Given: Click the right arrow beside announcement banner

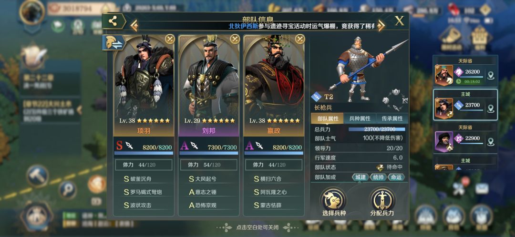Looking at the screenshot, I should [381, 26].
